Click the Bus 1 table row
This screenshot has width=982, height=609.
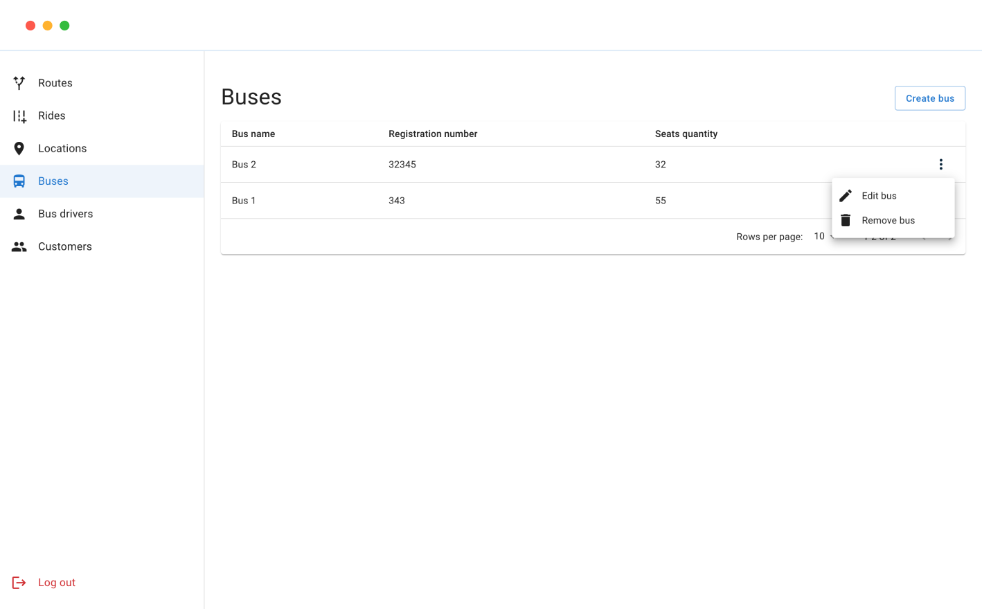pos(416,201)
